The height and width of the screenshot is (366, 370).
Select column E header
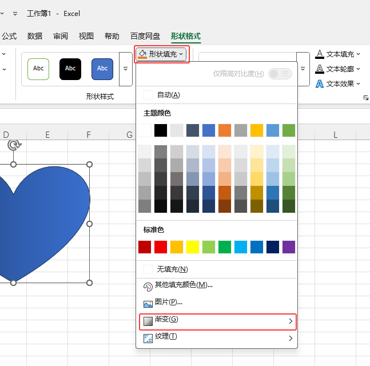(47, 135)
